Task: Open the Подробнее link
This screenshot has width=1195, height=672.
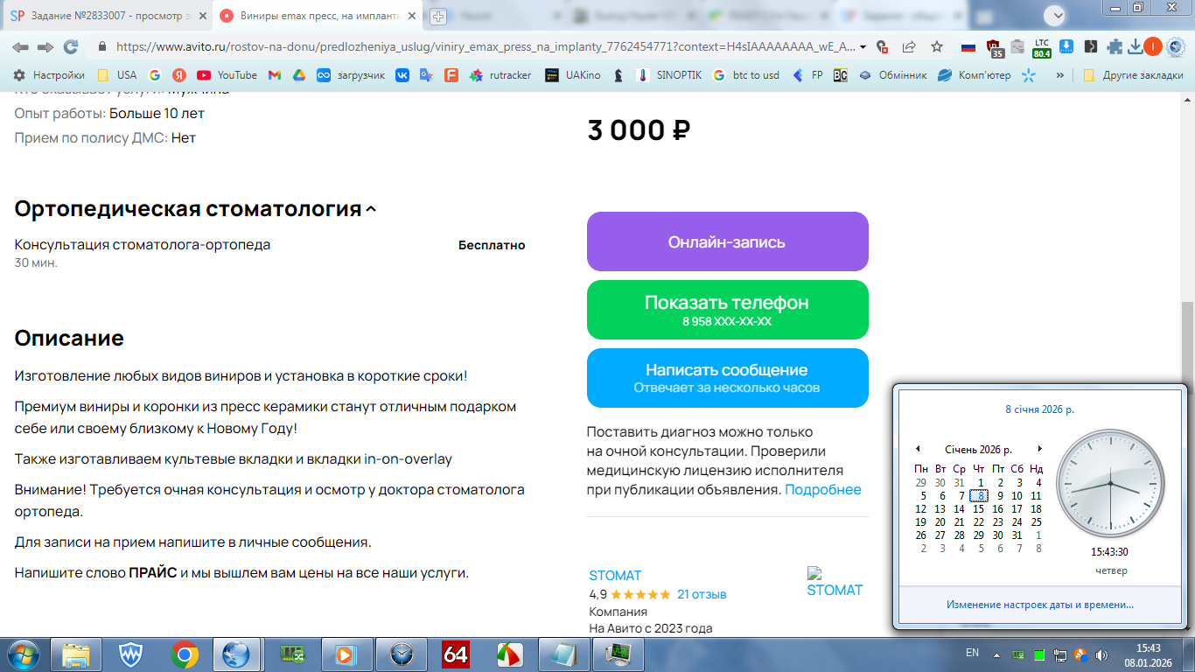Action: click(x=823, y=490)
